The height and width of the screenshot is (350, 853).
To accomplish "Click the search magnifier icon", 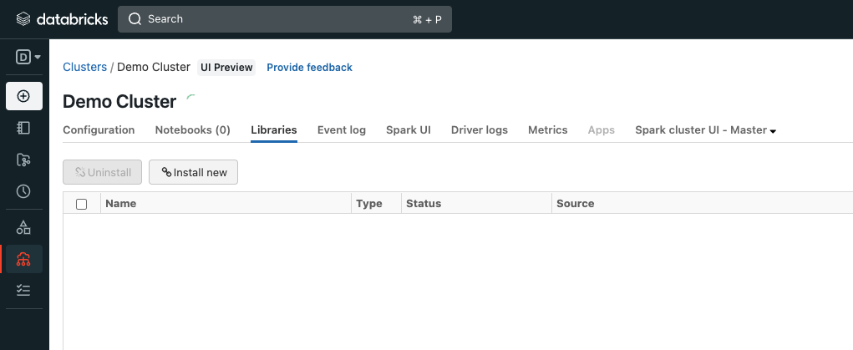I will [135, 19].
